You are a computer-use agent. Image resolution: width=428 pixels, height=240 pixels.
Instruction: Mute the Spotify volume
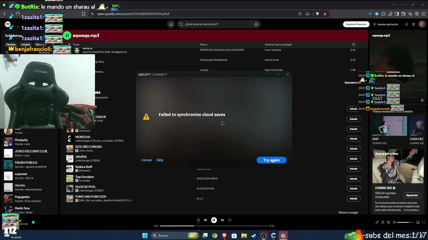(x=394, y=222)
